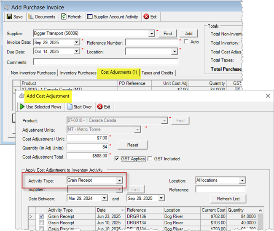
Task: Click the Reset button
Action: tap(133, 145)
